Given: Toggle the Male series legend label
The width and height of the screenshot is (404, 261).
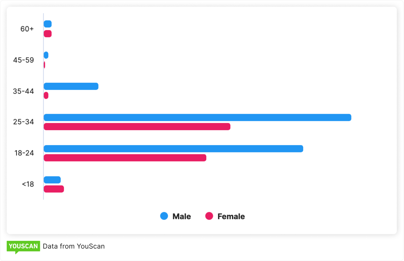Looking at the screenshot, I should [181, 217].
